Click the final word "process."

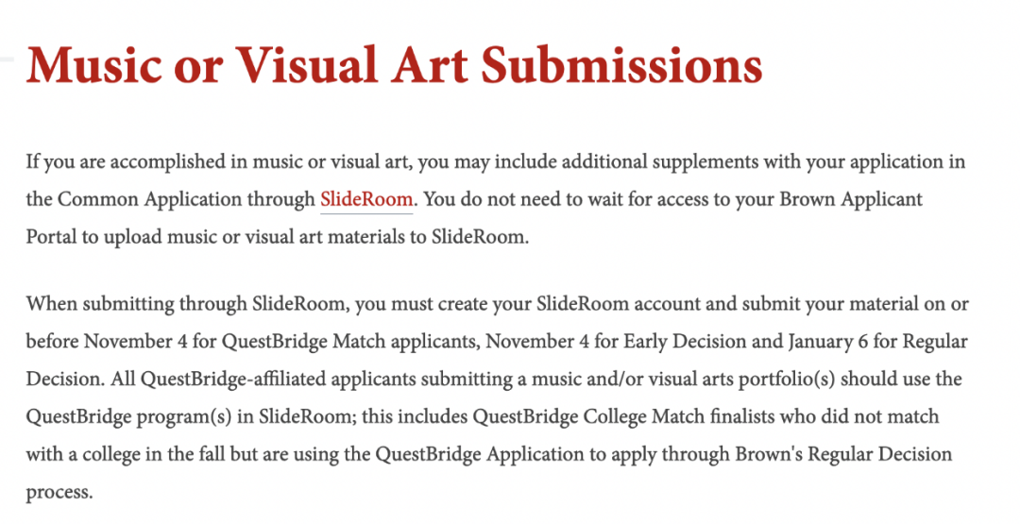(x=59, y=492)
